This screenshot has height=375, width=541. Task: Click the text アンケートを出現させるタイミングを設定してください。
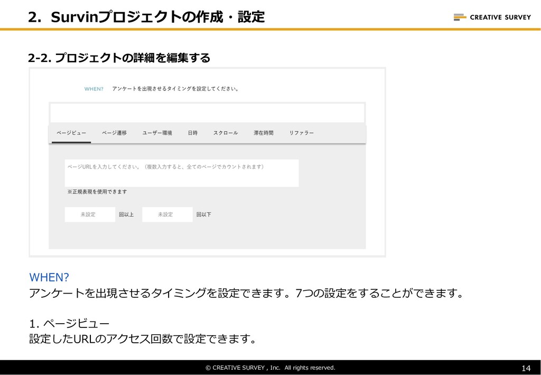(175, 89)
